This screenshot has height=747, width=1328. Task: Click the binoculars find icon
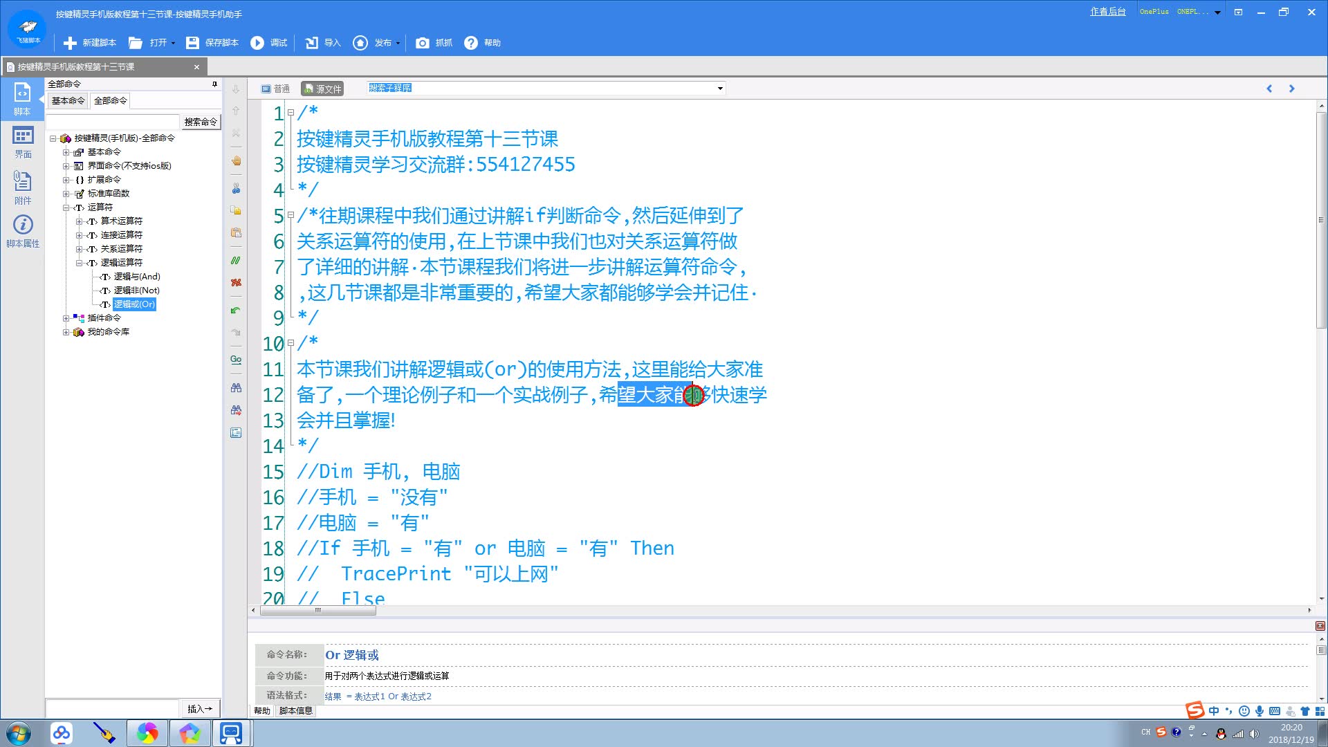(236, 388)
